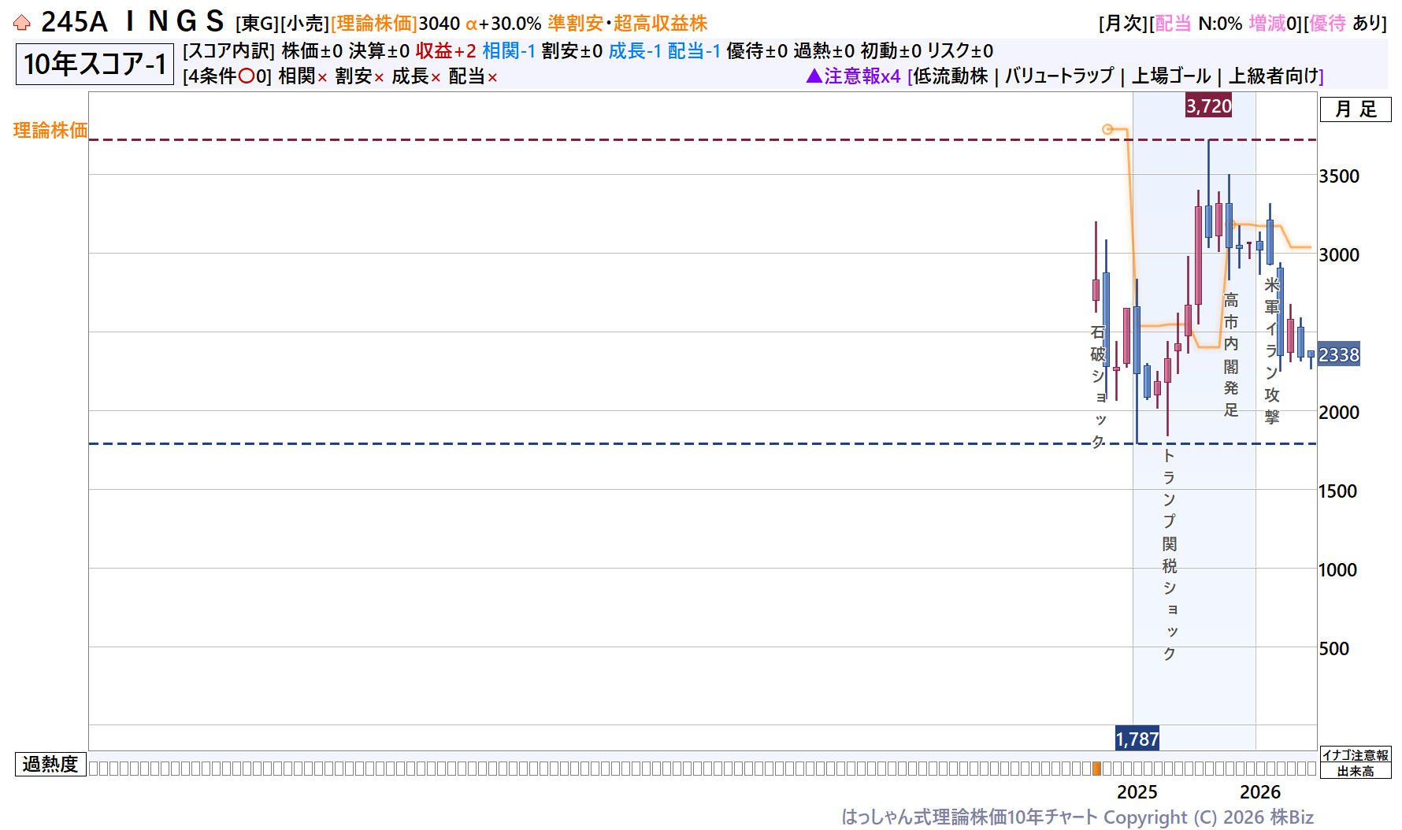Click the 過熱±0 score item

824,51
